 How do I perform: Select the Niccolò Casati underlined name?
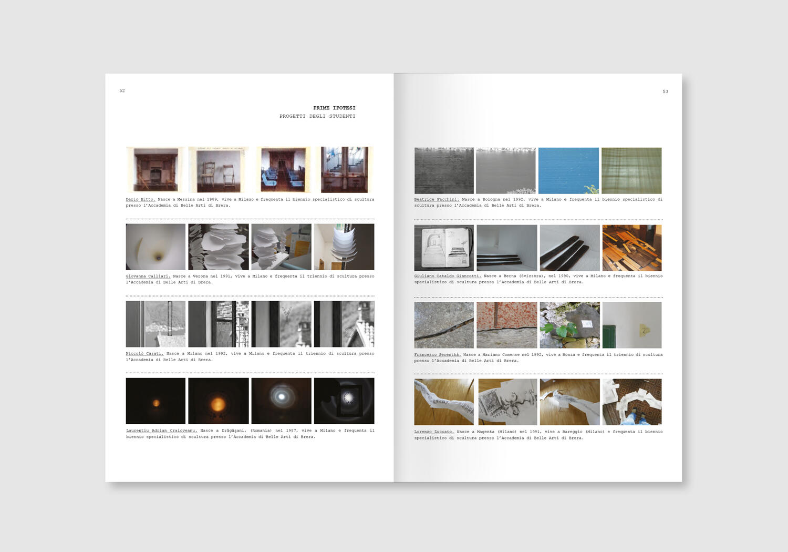pyautogui.click(x=144, y=353)
